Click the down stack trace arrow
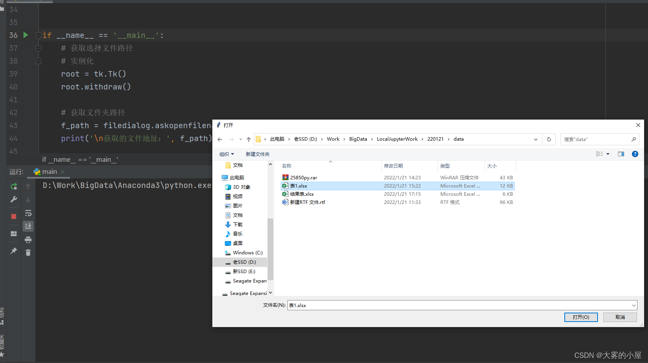Viewport: 648px width, 363px height. tap(28, 199)
